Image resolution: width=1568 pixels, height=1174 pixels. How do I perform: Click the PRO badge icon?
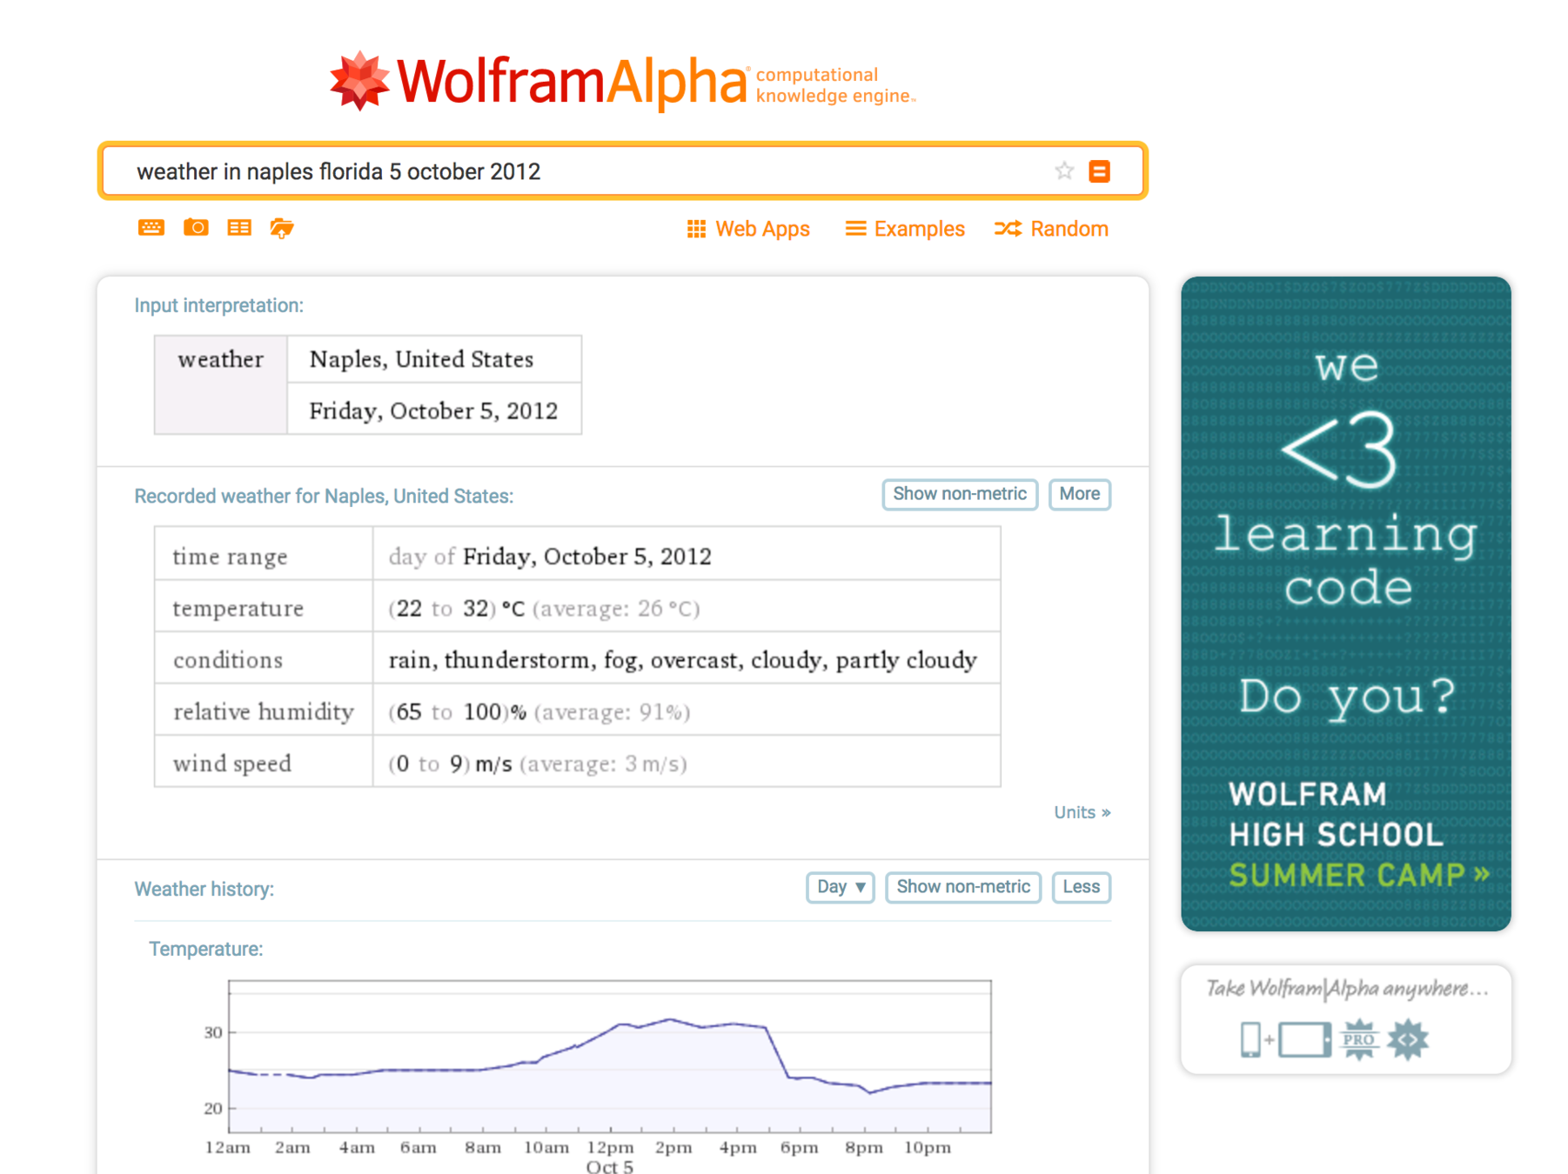coord(1359,1040)
